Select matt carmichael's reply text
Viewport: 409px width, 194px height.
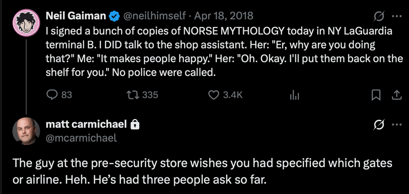[x=202, y=171]
